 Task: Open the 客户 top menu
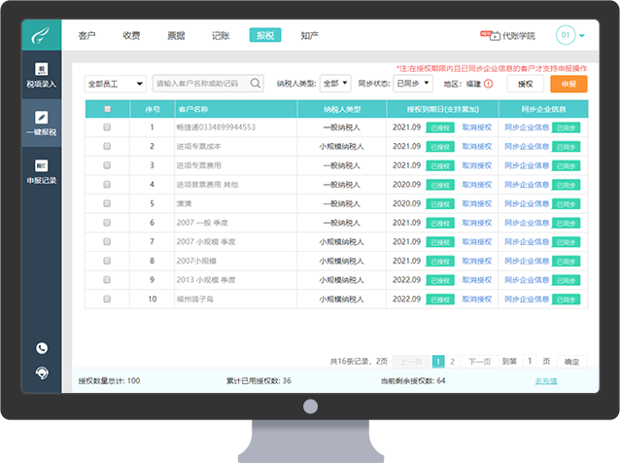(86, 36)
